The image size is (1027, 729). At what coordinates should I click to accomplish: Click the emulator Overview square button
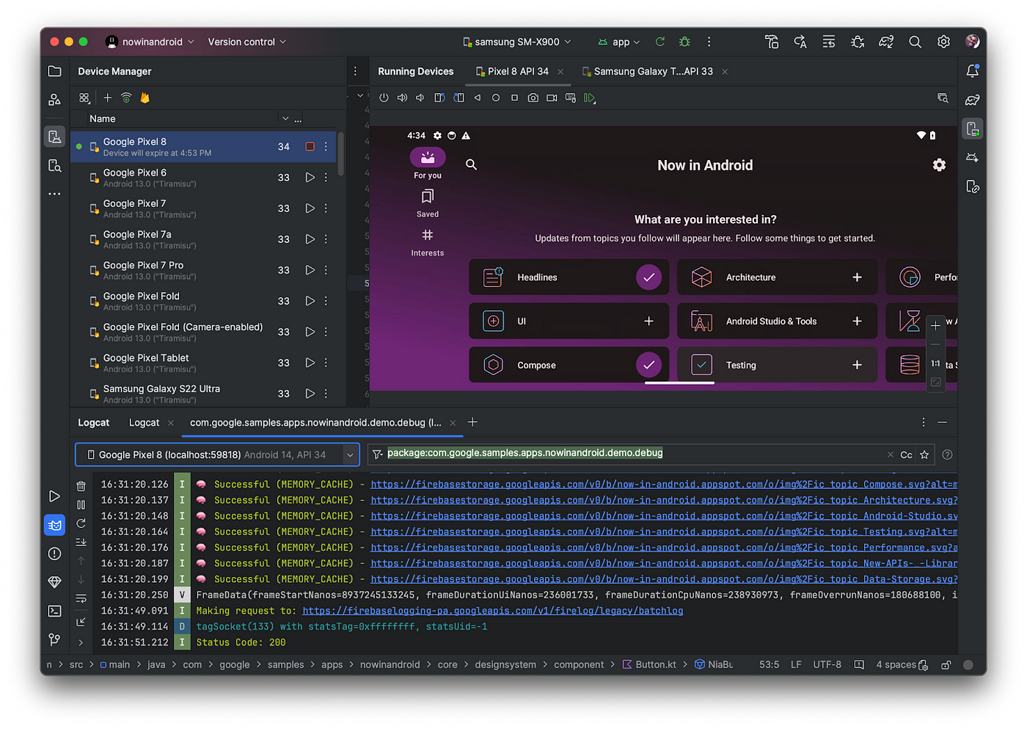(514, 98)
